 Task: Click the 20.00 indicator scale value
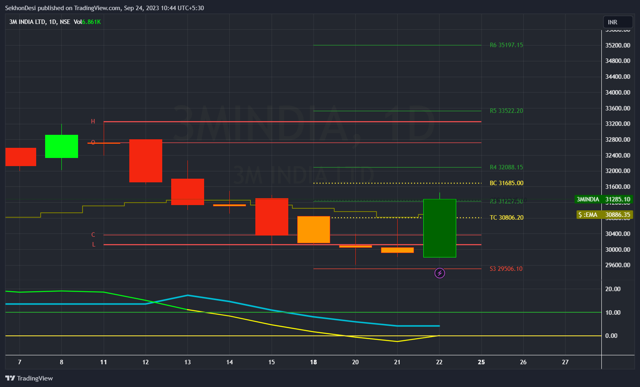click(613, 289)
